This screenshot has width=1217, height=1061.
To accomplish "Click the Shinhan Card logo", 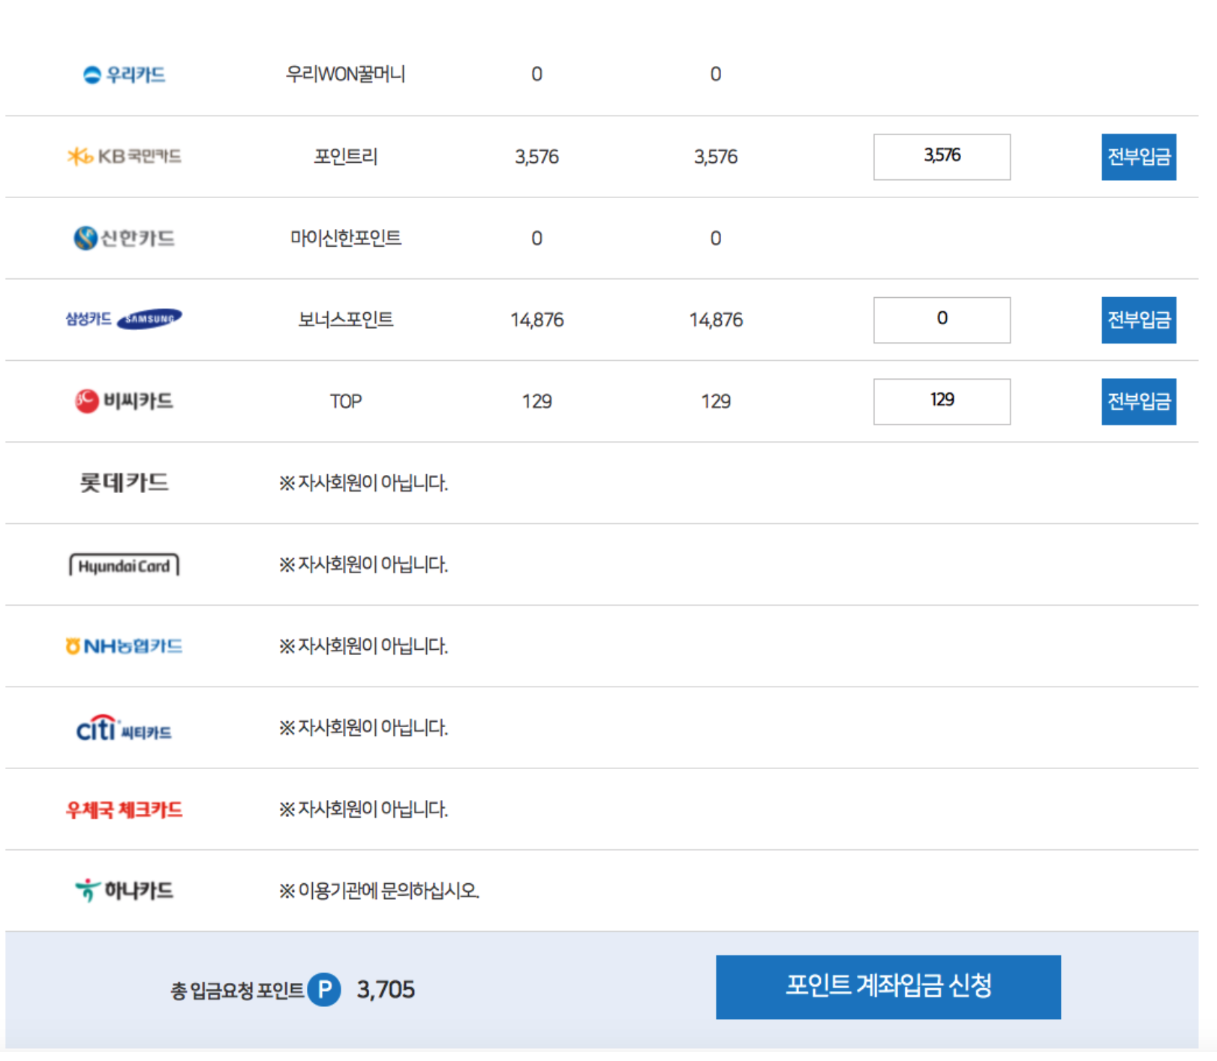I will (x=124, y=238).
